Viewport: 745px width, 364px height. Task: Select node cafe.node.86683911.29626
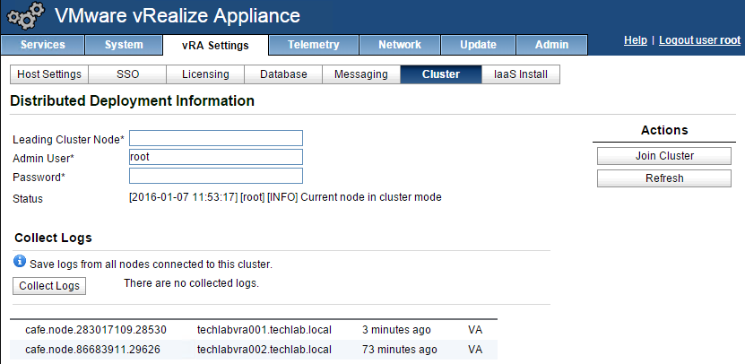tap(92, 350)
